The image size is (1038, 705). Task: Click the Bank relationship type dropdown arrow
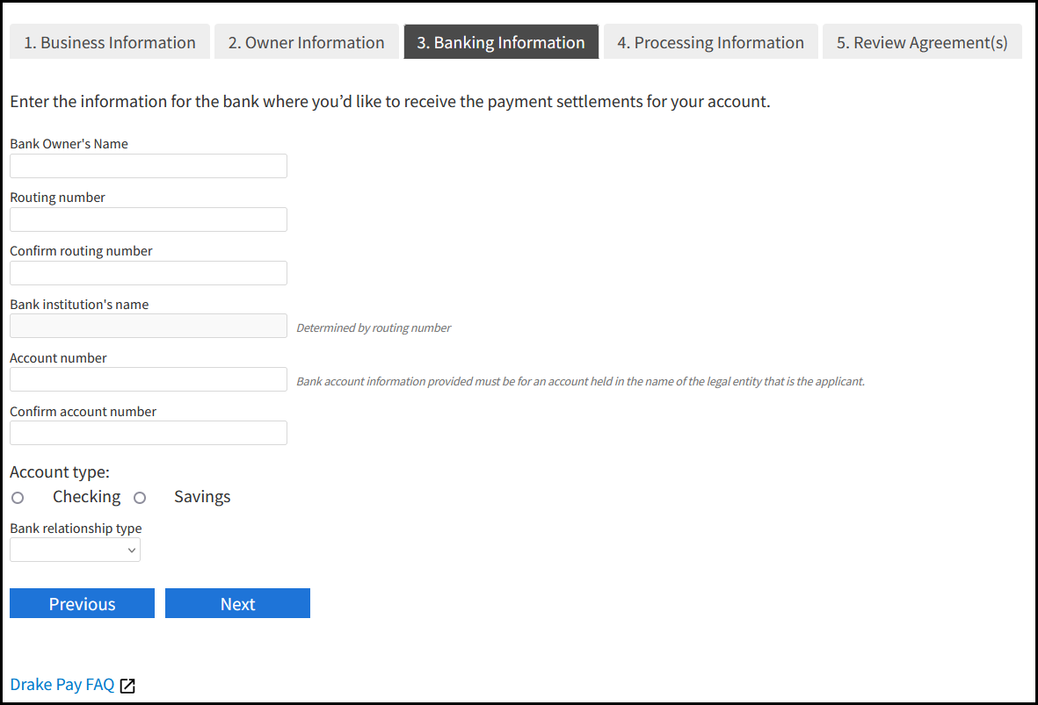point(133,549)
